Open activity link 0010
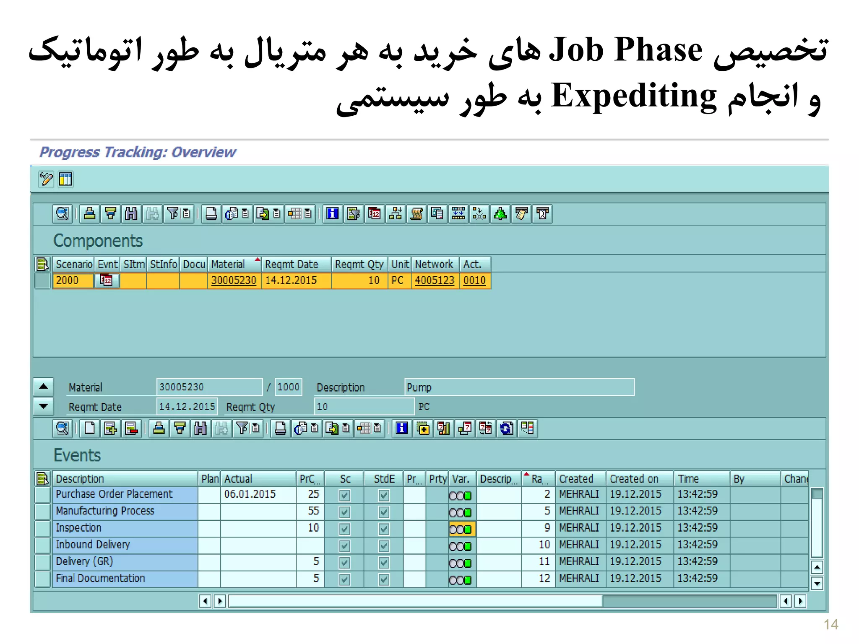Viewport: 859px width, 644px height. coord(474,280)
